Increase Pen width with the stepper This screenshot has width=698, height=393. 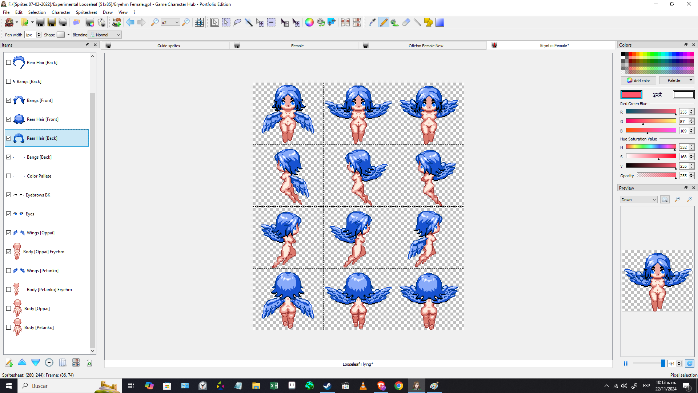pos(39,33)
